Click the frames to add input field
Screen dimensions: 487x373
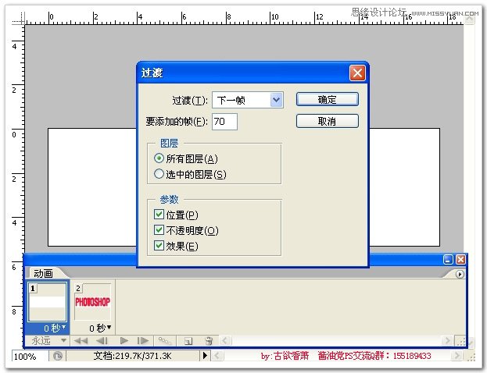tap(224, 121)
